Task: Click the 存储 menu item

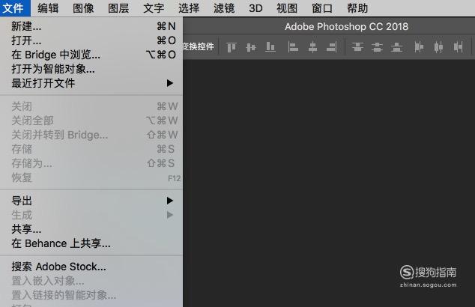Action: coord(91,149)
